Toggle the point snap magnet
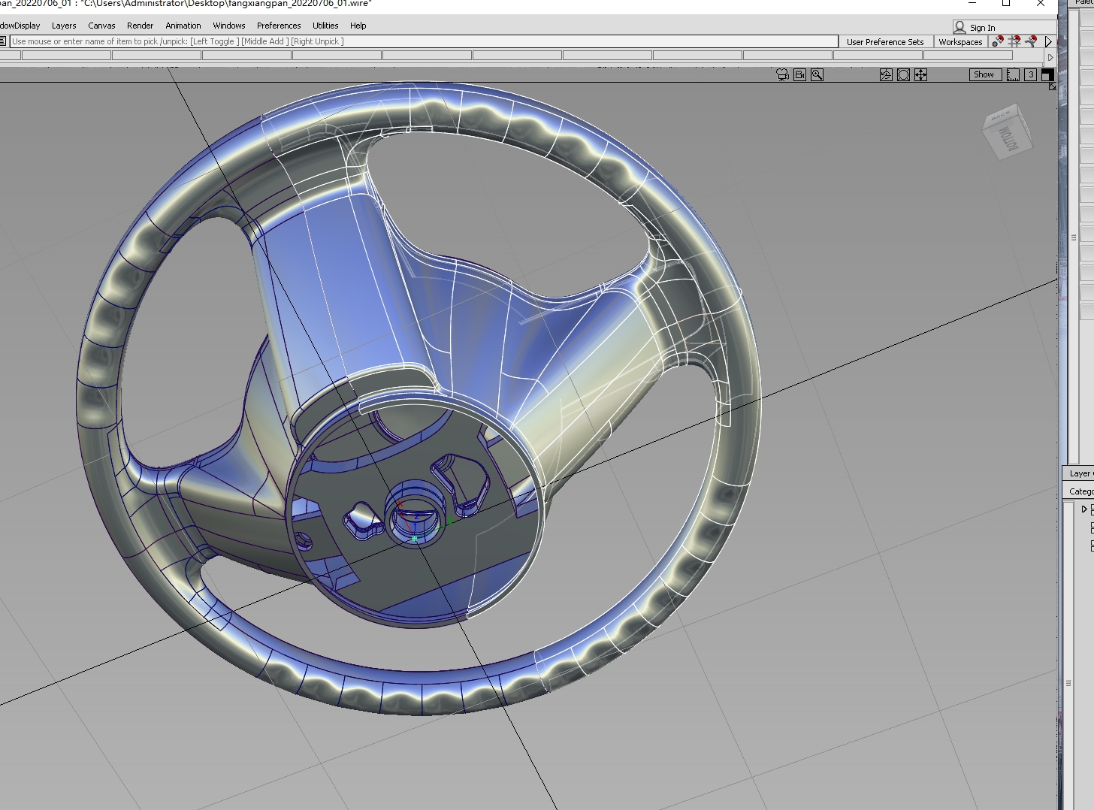 [997, 41]
